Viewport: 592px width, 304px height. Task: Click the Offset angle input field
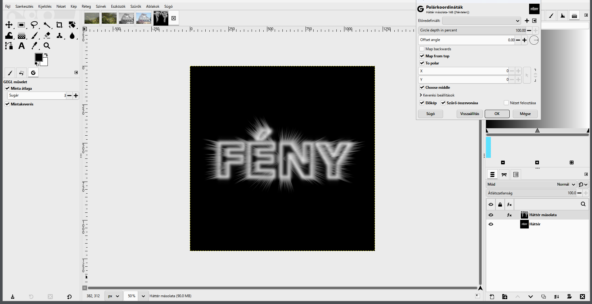pos(467,40)
